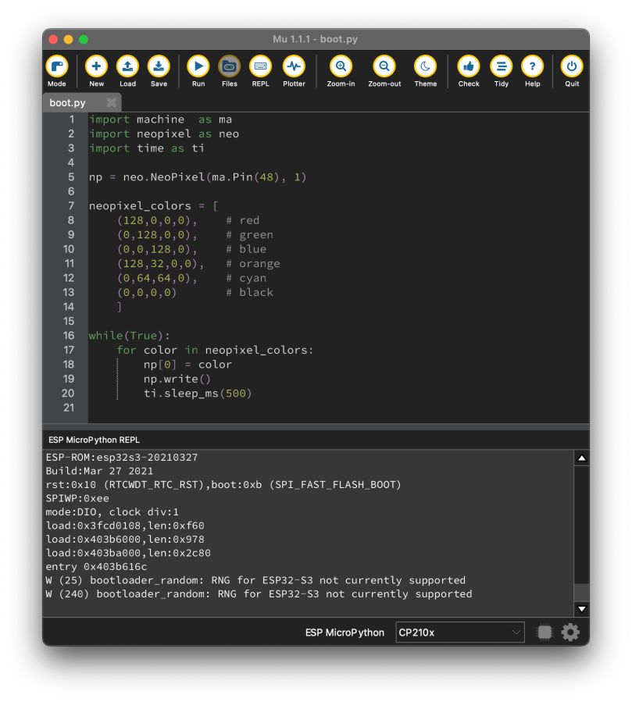This screenshot has height=702, width=632.
Task: Open the Mode selector
Action: coord(57,71)
